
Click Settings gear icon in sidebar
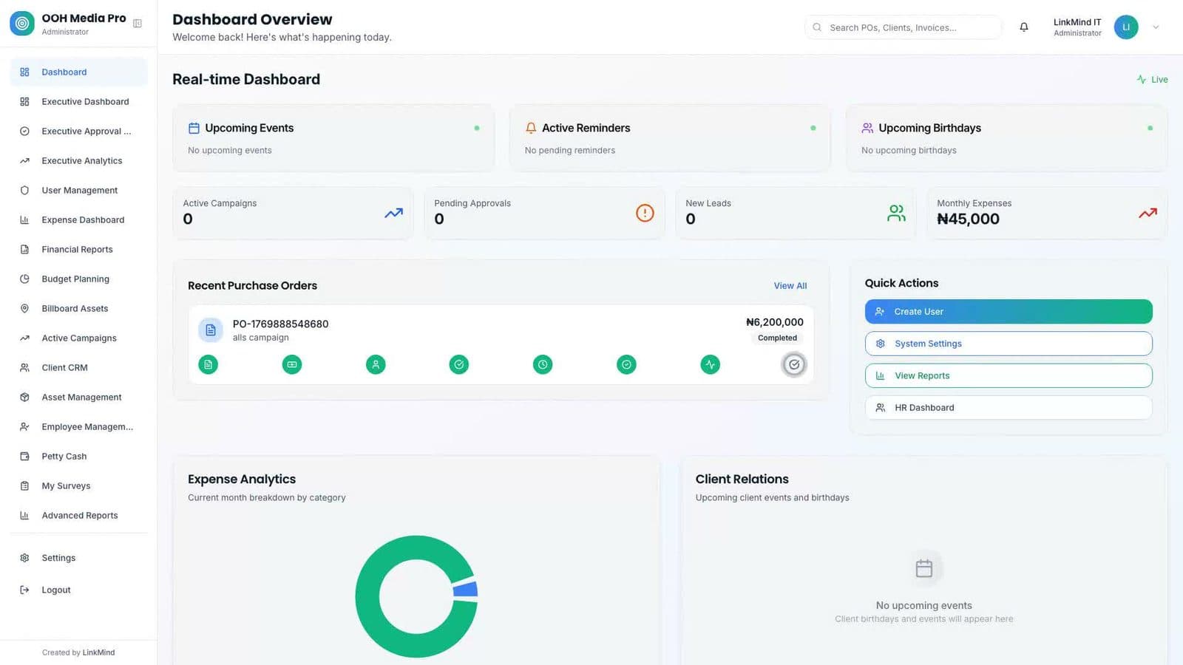click(24, 558)
